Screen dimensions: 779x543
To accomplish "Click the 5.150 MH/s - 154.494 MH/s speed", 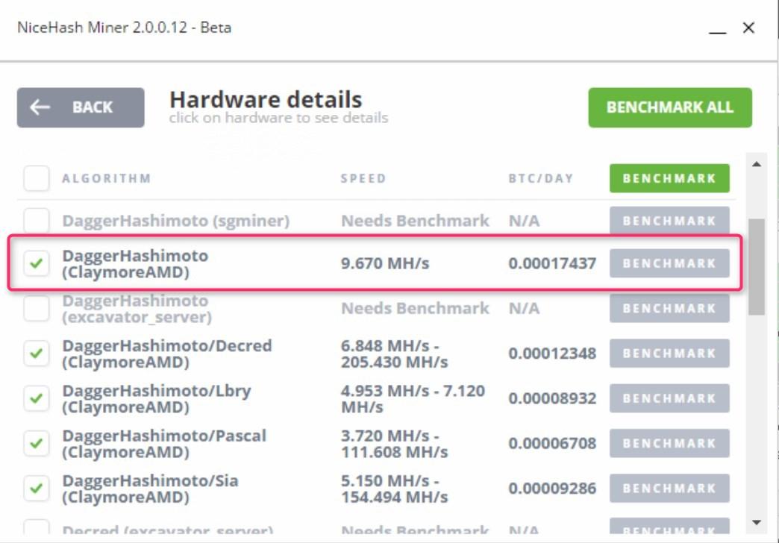I will pos(394,489).
